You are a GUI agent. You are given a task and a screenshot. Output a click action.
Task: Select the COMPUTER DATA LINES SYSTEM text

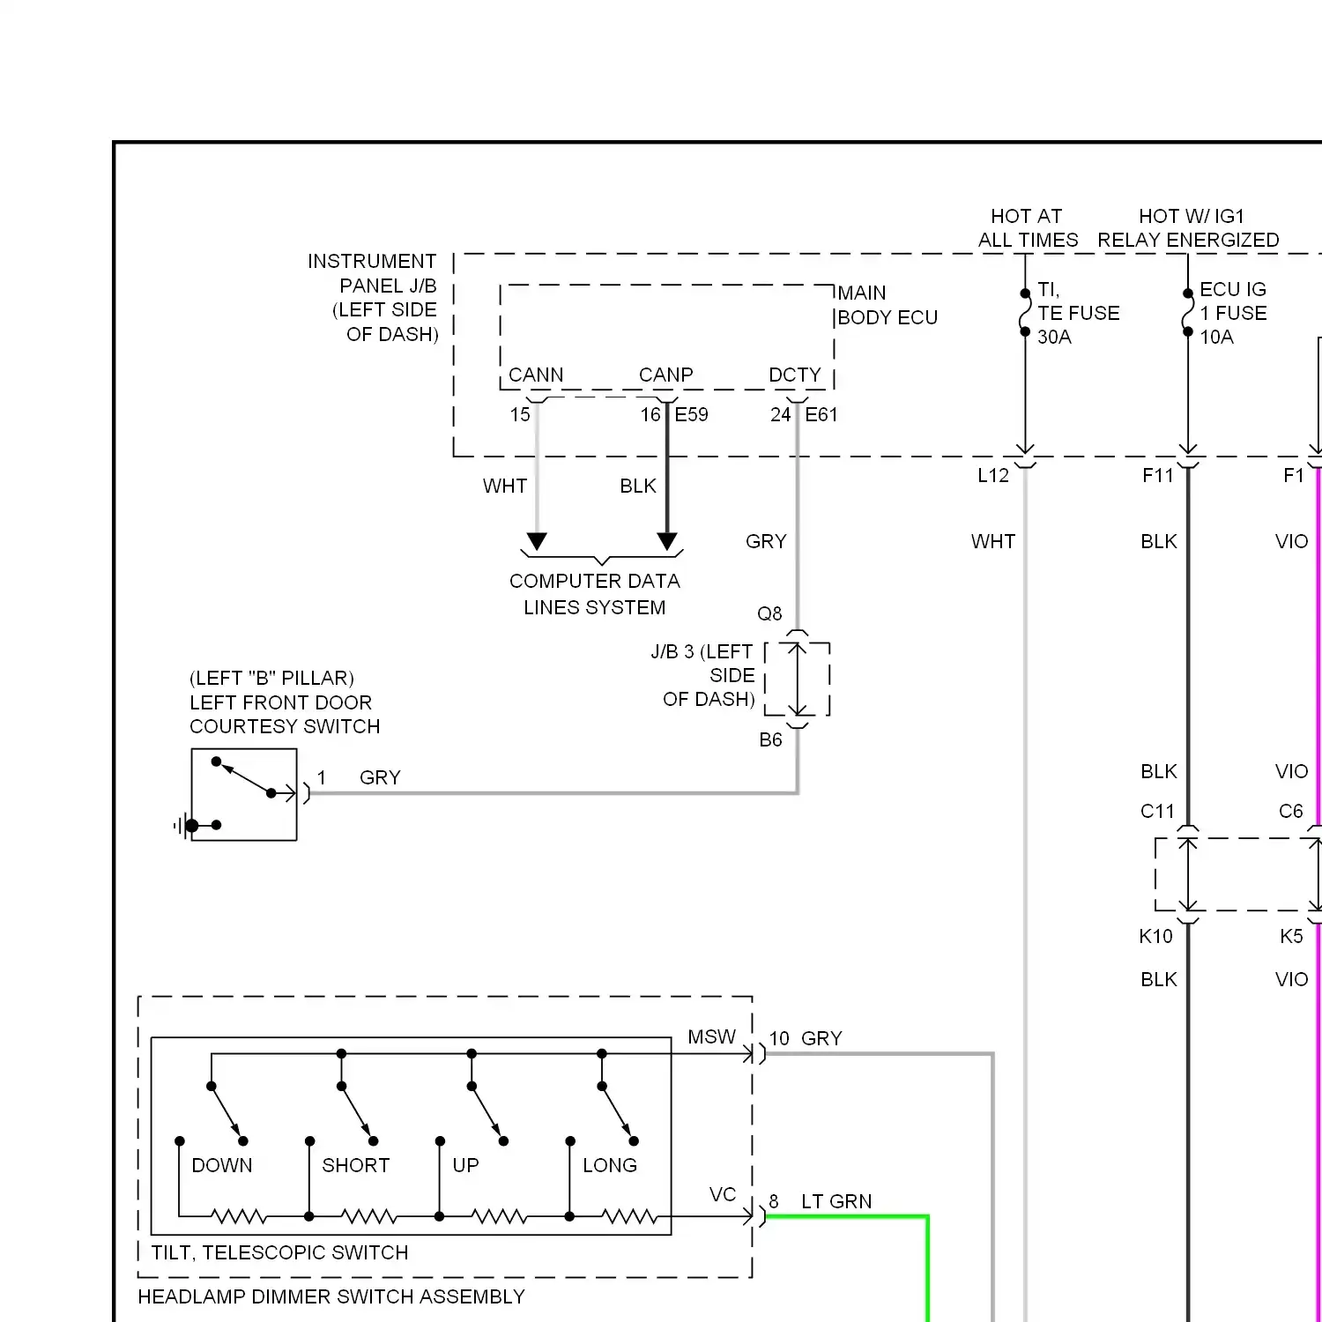595,594
